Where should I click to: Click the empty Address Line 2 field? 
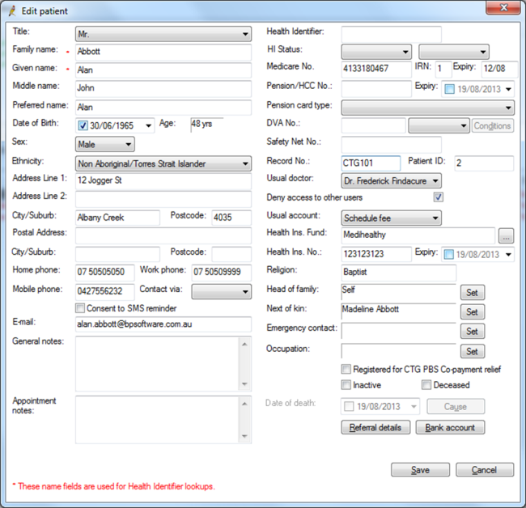163,199
